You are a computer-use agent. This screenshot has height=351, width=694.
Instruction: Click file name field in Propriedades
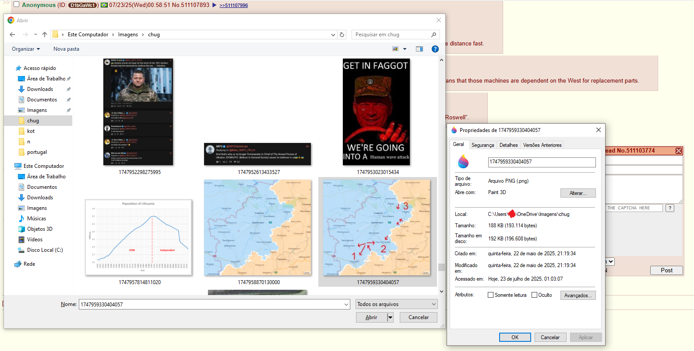pyautogui.click(x=542, y=162)
